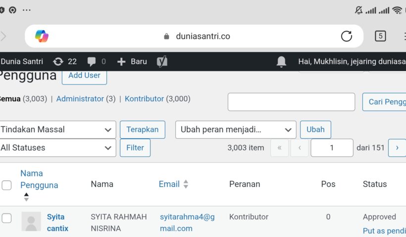The image size is (406, 237).
Task: Reload the page with the refresh icon
Action: pyautogui.click(x=347, y=36)
